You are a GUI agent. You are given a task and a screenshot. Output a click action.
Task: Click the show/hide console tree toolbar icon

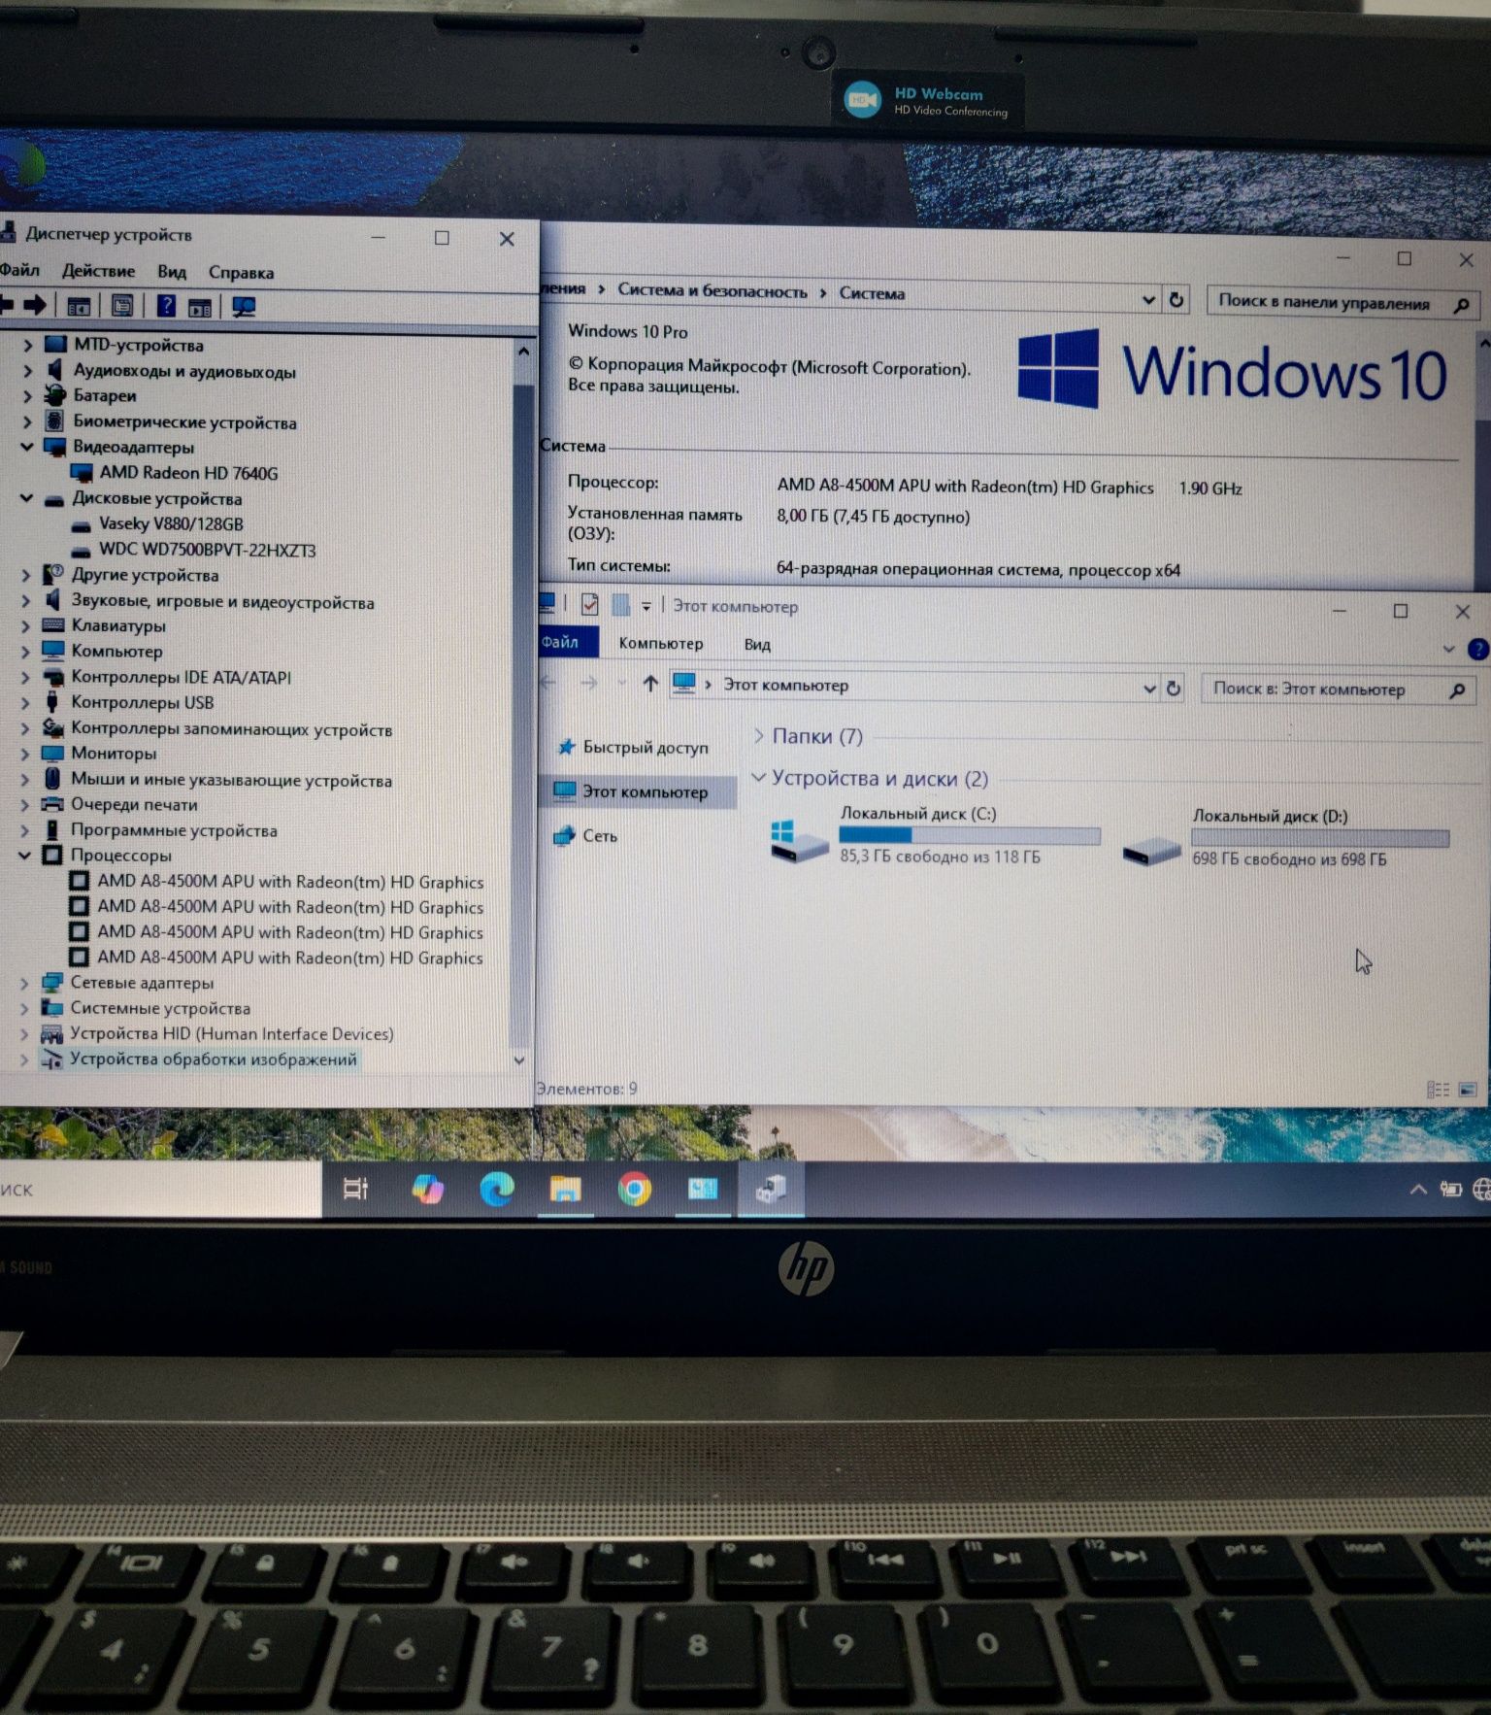click(x=79, y=306)
